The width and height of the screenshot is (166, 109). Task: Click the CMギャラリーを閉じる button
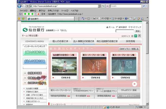click(x=129, y=49)
